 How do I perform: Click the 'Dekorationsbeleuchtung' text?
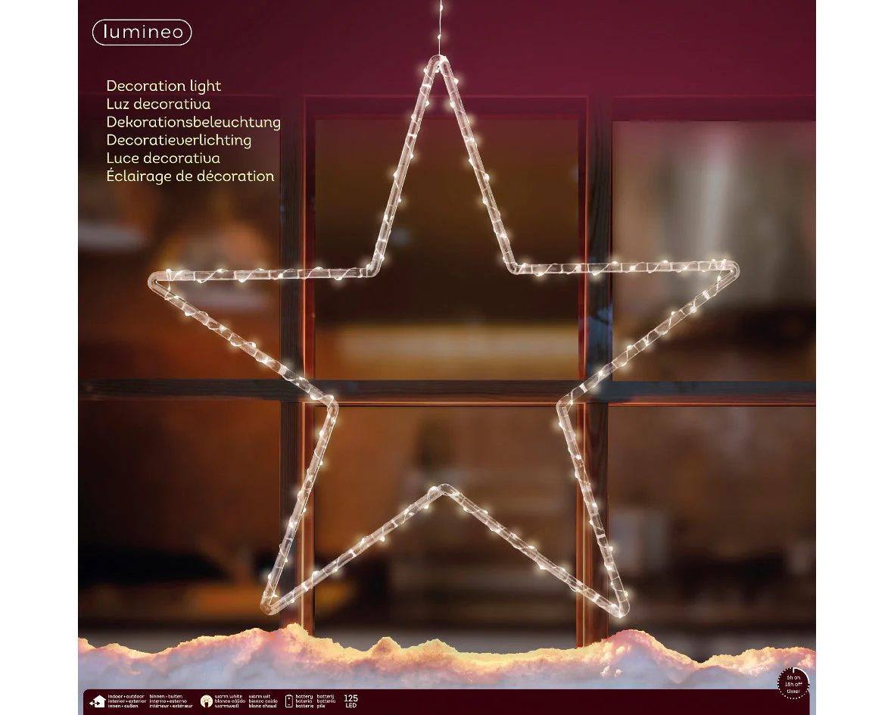(x=193, y=122)
